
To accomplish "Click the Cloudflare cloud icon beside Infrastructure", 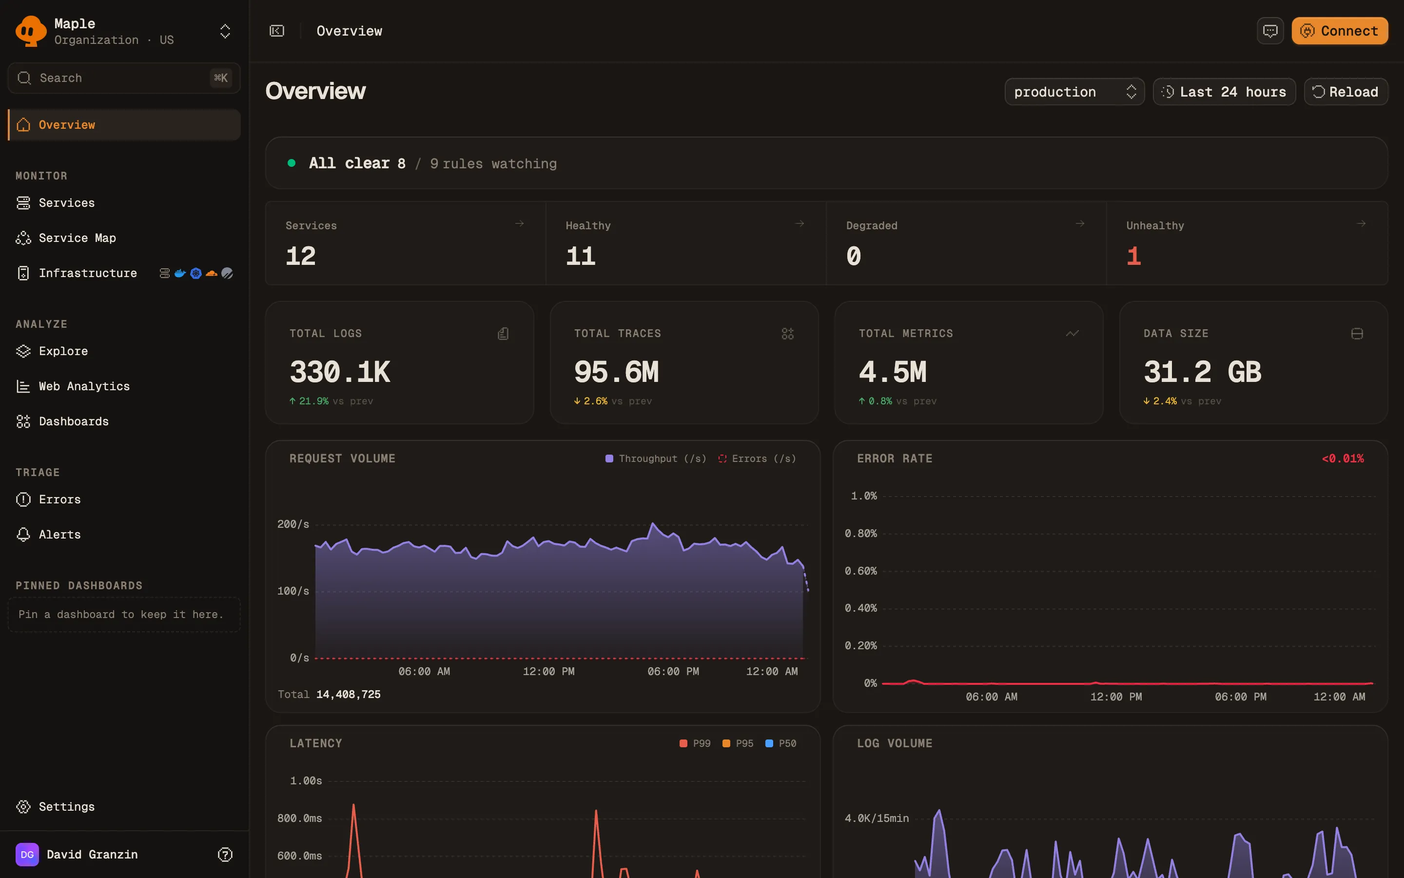I will (212, 273).
